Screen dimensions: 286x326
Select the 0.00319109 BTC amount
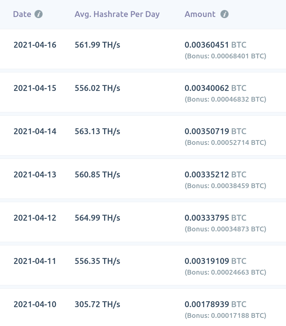216,261
